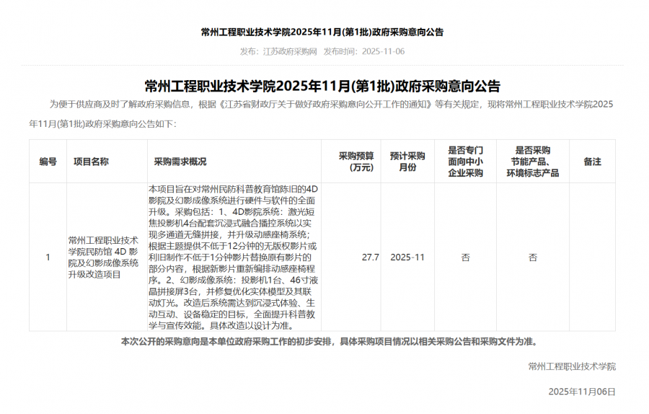Viewport: 649px width, 414px height.
Task: Select the 备注 column header
Action: coord(592,162)
